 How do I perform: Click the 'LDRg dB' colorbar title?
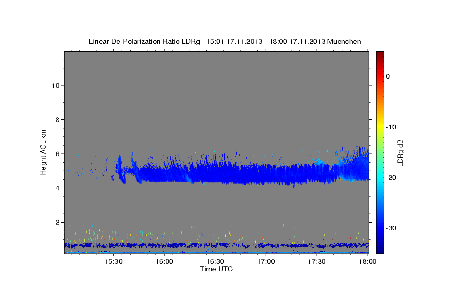click(x=400, y=153)
